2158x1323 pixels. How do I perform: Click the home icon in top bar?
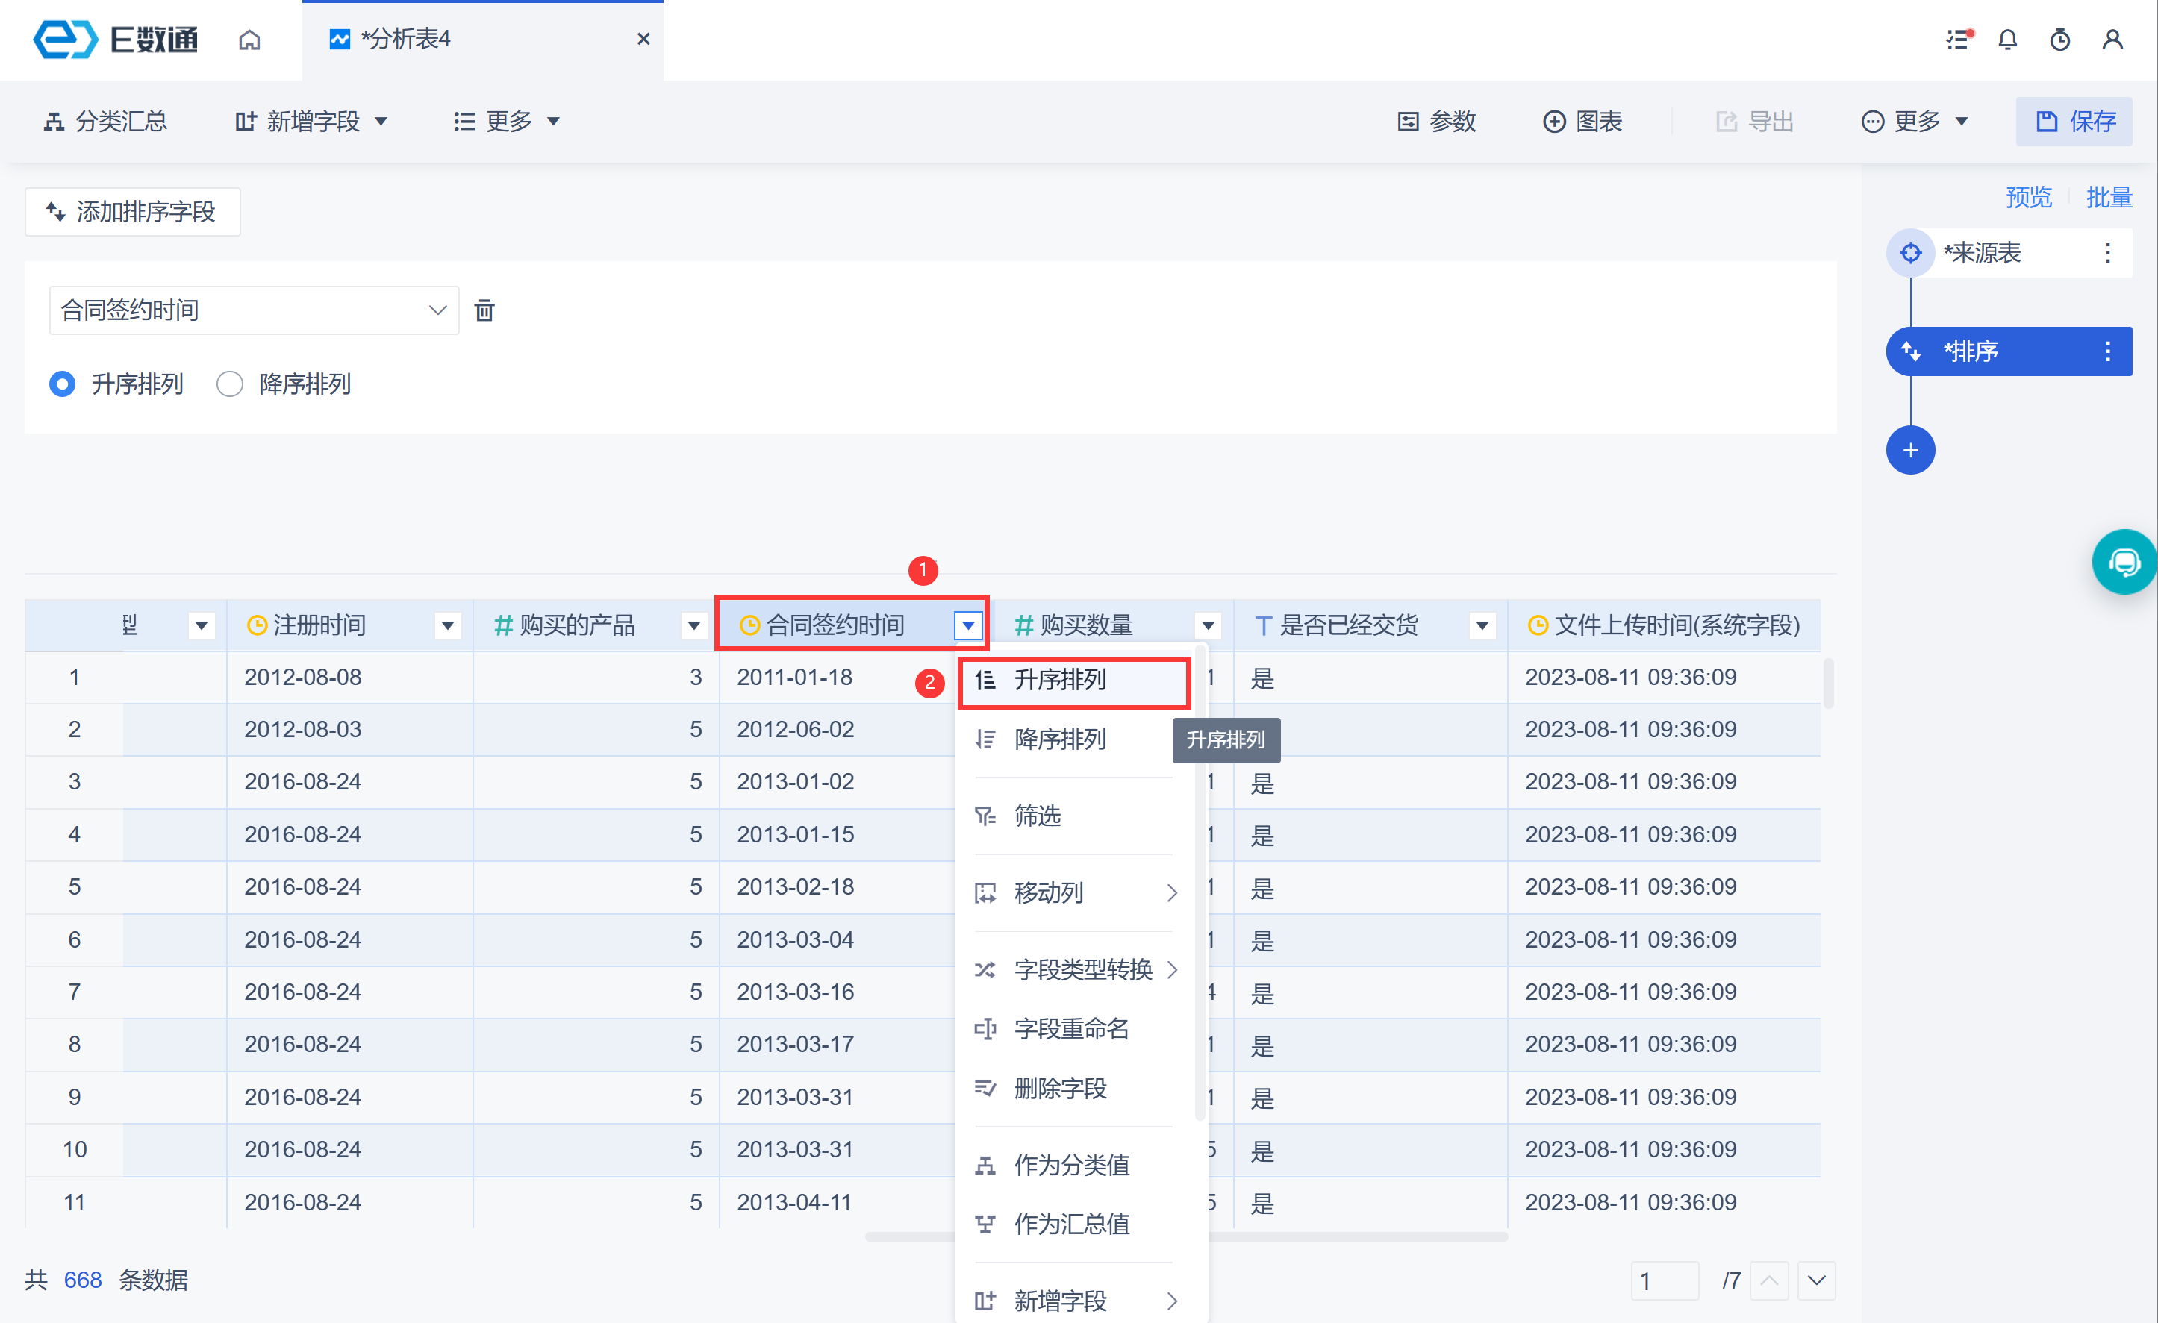249,40
